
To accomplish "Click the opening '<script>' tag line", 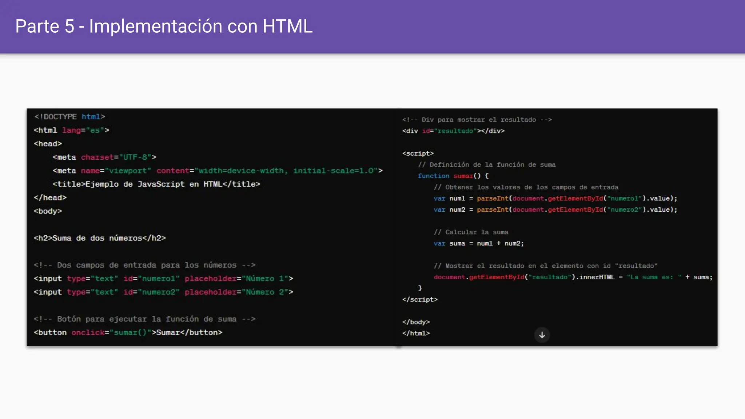I will tap(418, 153).
